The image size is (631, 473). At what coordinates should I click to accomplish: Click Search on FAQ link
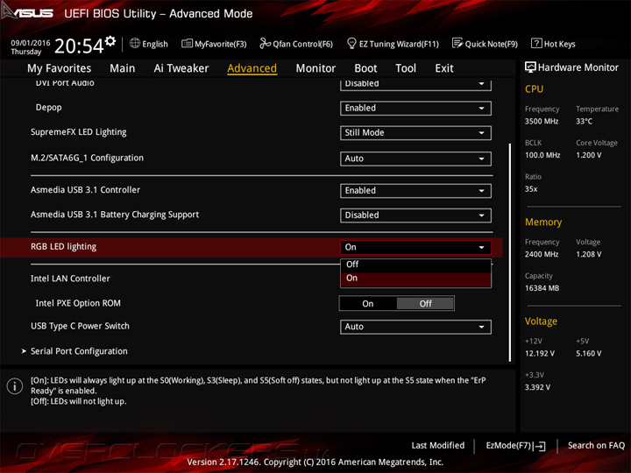pyautogui.click(x=596, y=446)
